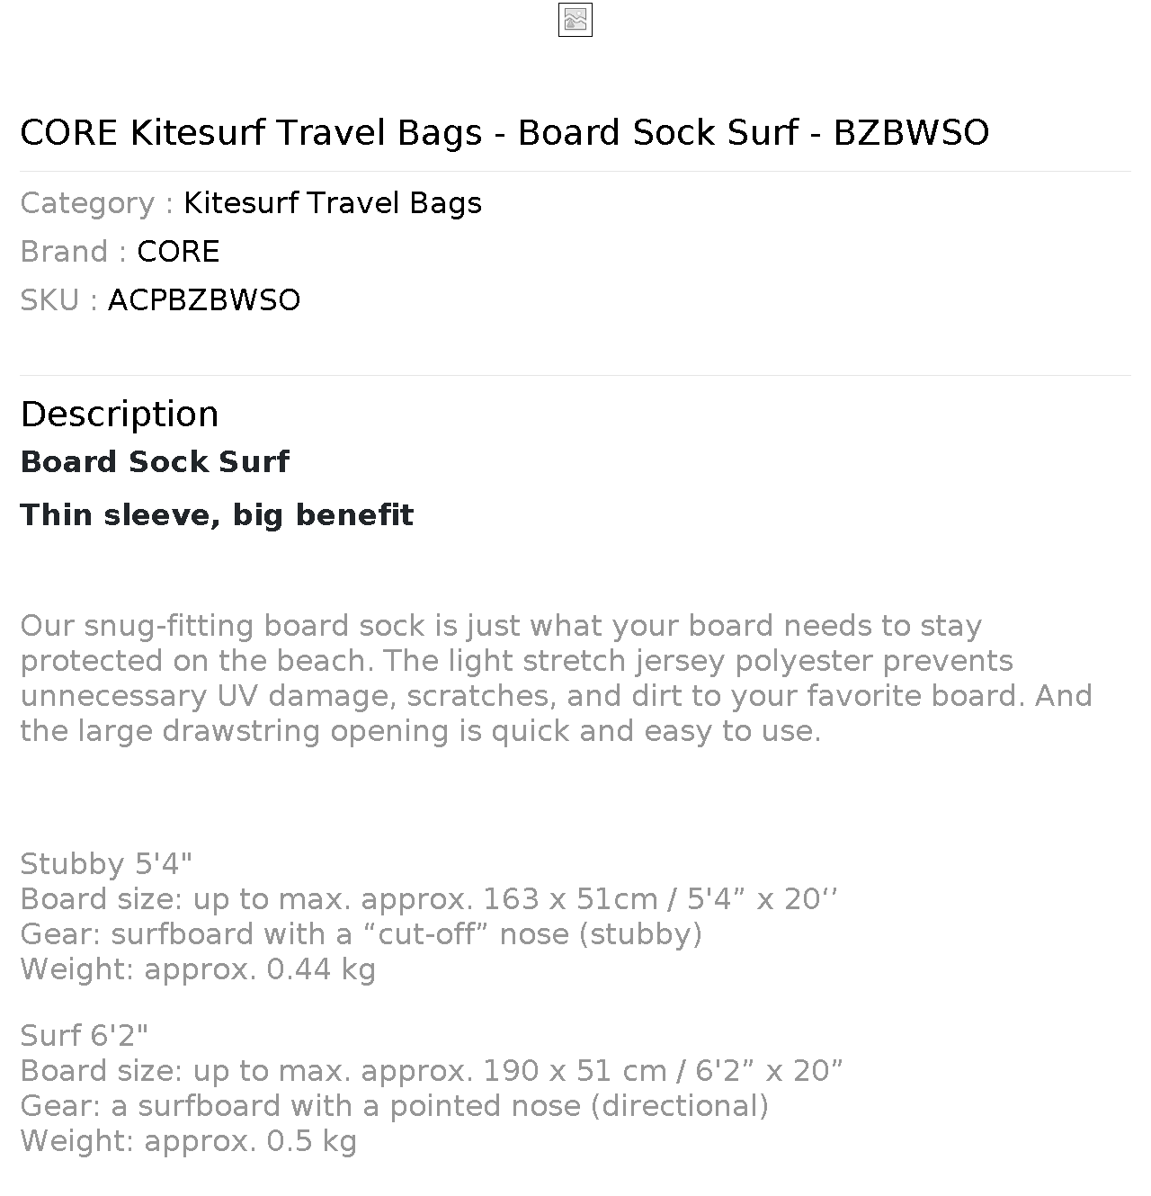The image size is (1151, 1196).
Task: Click the bold 'Board Sock Surf' subheading
Action: click(x=155, y=462)
